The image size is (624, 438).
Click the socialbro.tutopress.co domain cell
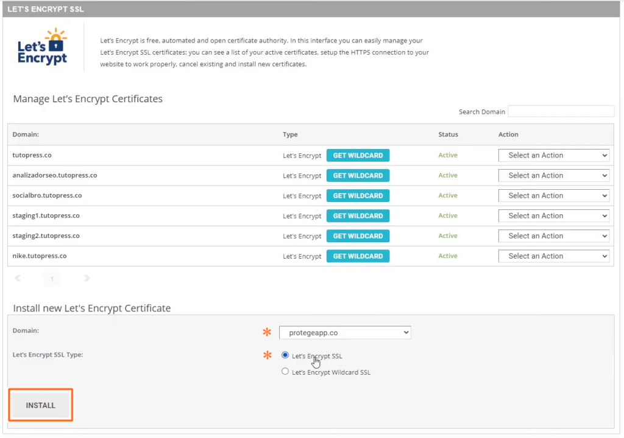click(x=47, y=195)
